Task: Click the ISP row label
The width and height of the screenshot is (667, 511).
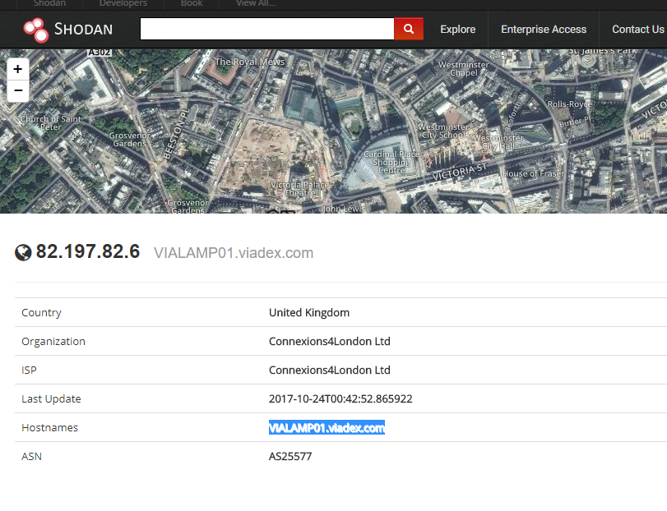Action: [29, 371]
